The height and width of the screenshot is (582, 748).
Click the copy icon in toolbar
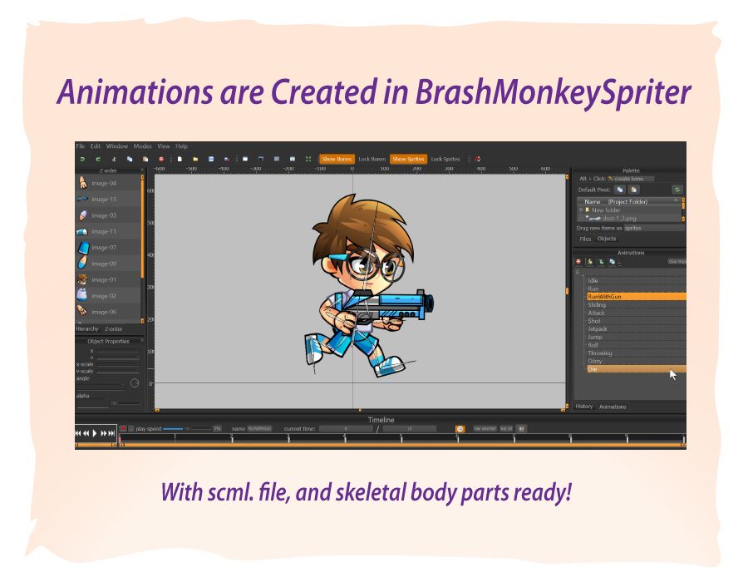pos(130,160)
